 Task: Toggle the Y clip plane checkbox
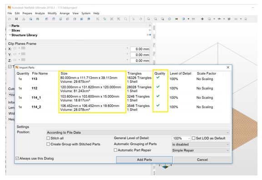pos(15,54)
